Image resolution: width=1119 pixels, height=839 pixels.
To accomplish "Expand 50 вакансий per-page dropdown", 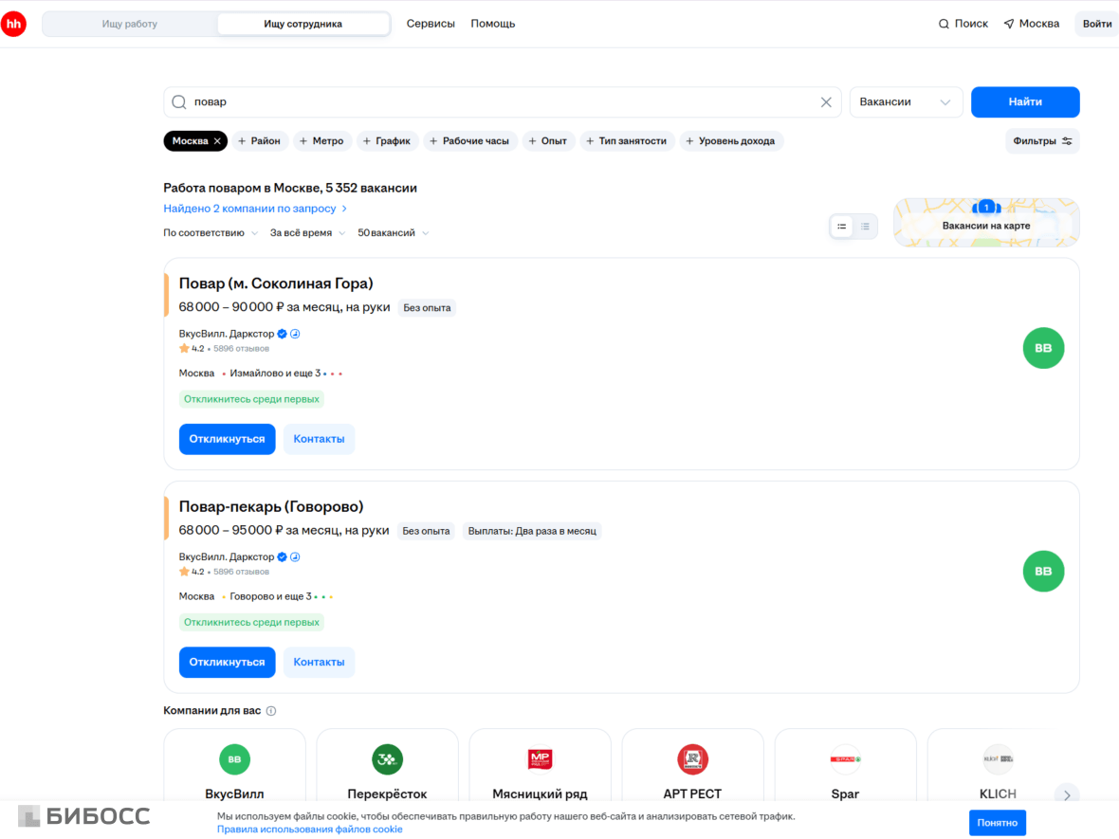I will tap(394, 233).
